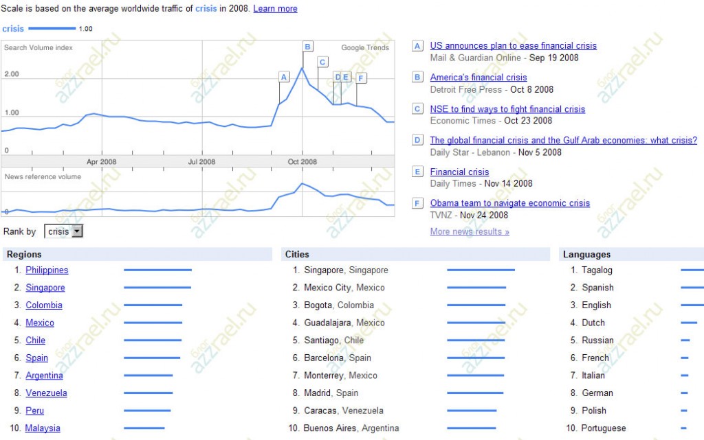Select Philippines in the Regions list
Viewport: 704px width, 440px height.
tap(47, 270)
